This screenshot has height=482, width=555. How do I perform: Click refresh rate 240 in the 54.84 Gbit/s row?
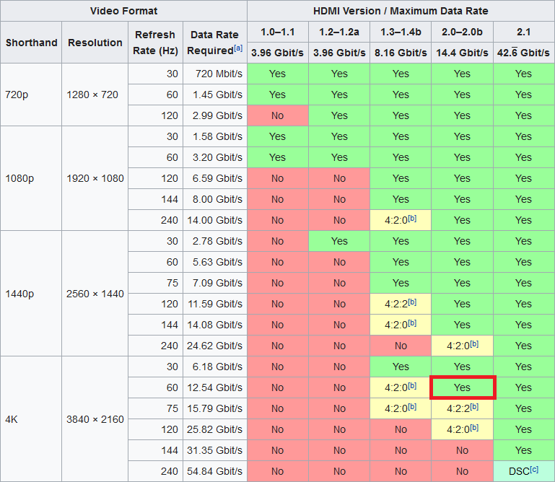coord(155,471)
